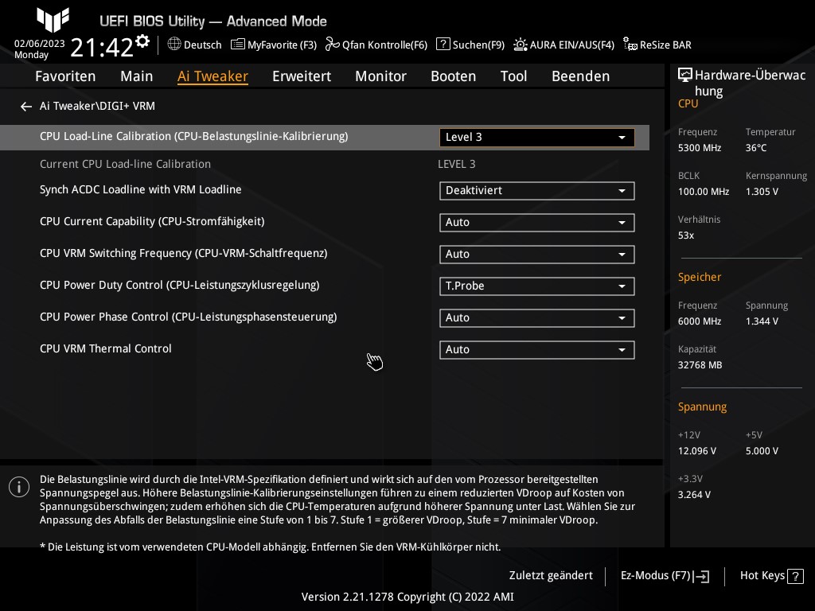Open the Synch ACDC Loadline Deaktiviert dropdown
The width and height of the screenshot is (815, 611).
[537, 191]
